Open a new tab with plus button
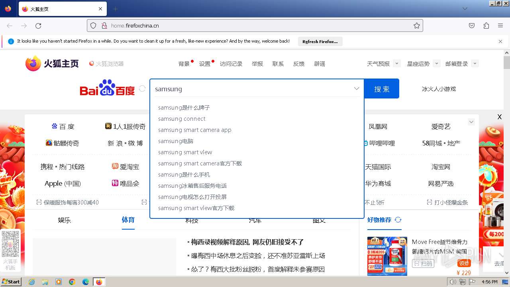The width and height of the screenshot is (510, 287). click(x=115, y=9)
